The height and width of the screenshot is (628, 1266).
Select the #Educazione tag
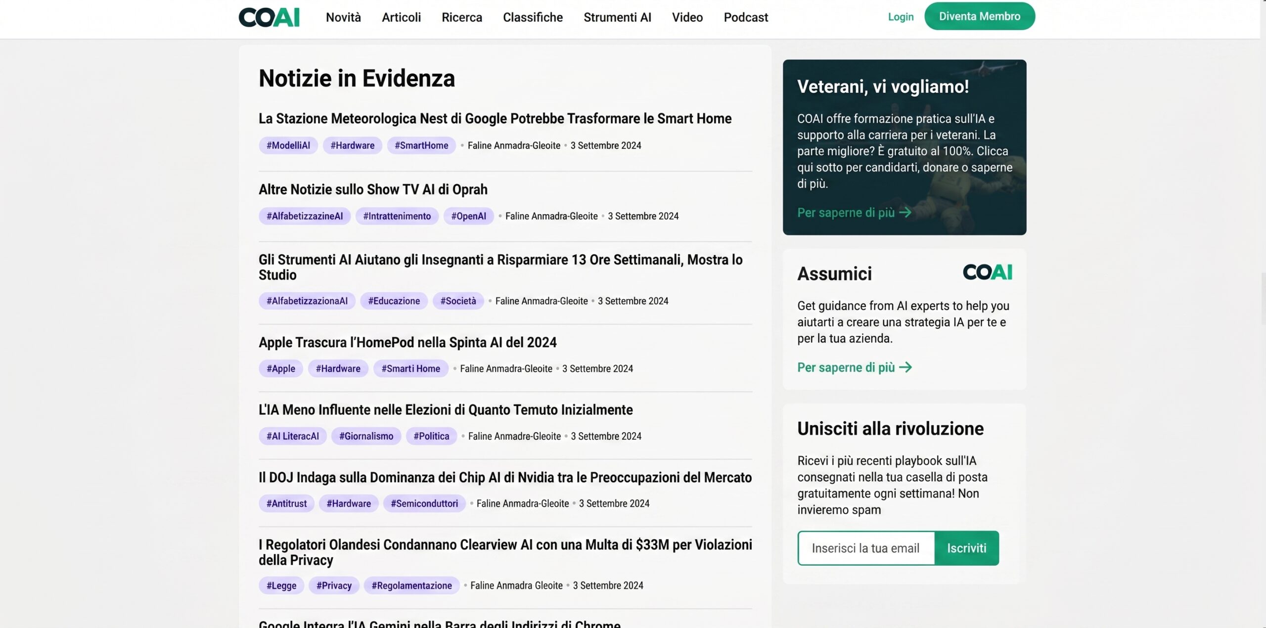tap(394, 301)
